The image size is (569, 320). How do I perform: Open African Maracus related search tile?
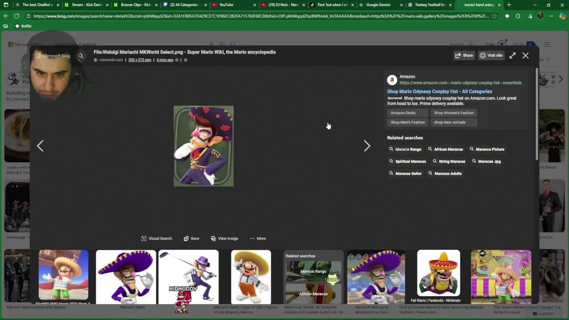[x=313, y=293]
